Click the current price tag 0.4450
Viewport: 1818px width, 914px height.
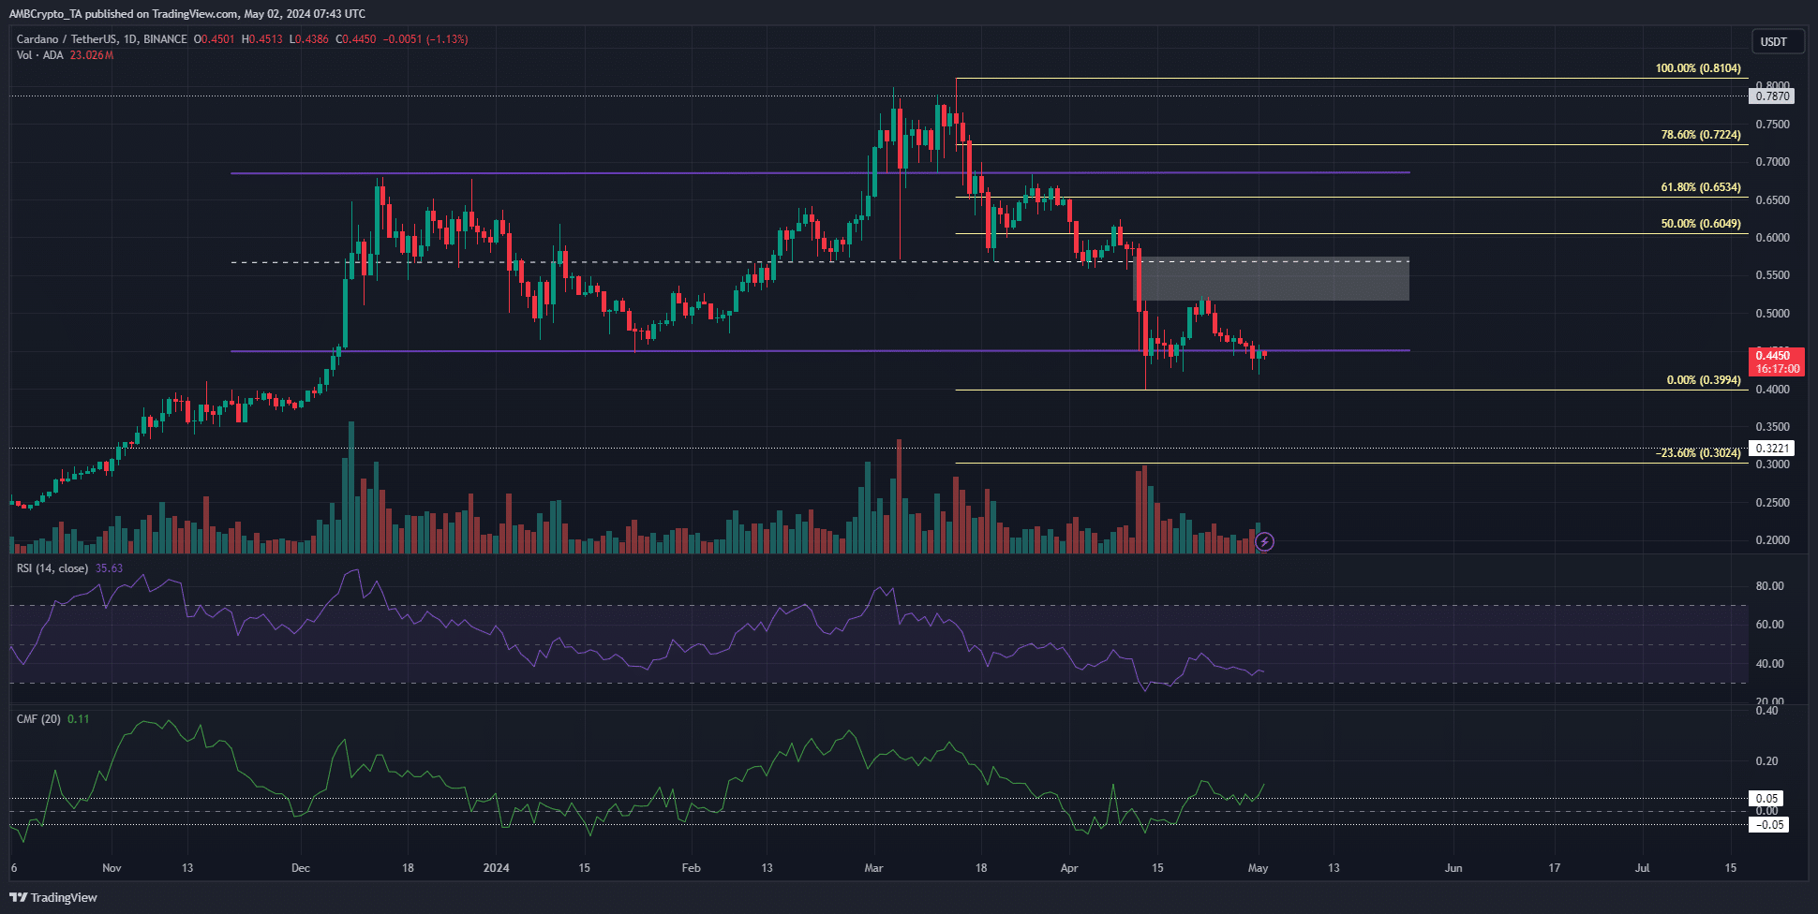(1777, 361)
